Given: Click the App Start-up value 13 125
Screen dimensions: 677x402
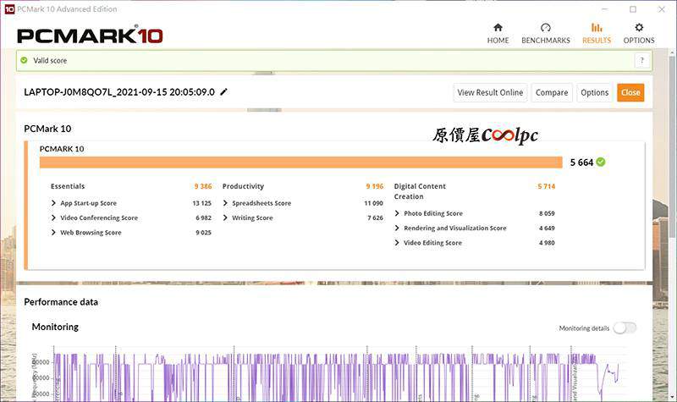Looking at the screenshot, I should (201, 203).
